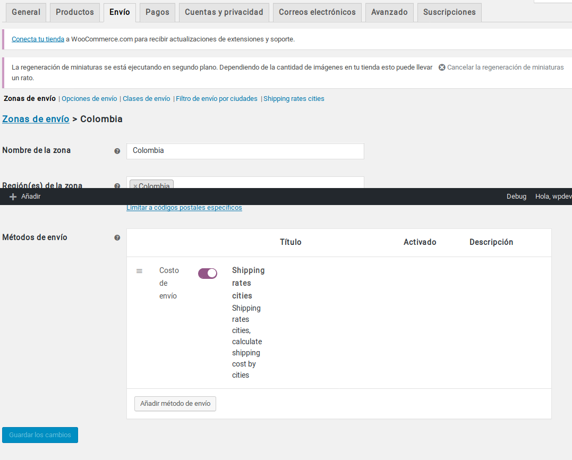Open the Pagos tab
Screen dimensions: 572x460
pyautogui.click(x=157, y=12)
